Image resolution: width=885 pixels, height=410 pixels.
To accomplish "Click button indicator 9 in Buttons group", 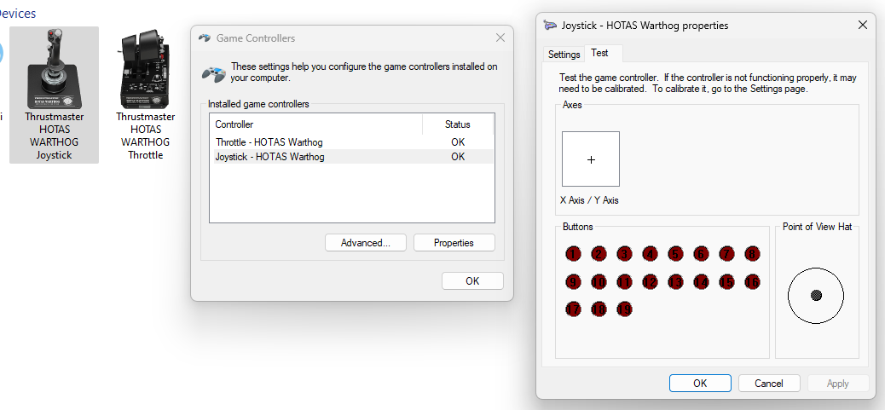I will pos(573,281).
